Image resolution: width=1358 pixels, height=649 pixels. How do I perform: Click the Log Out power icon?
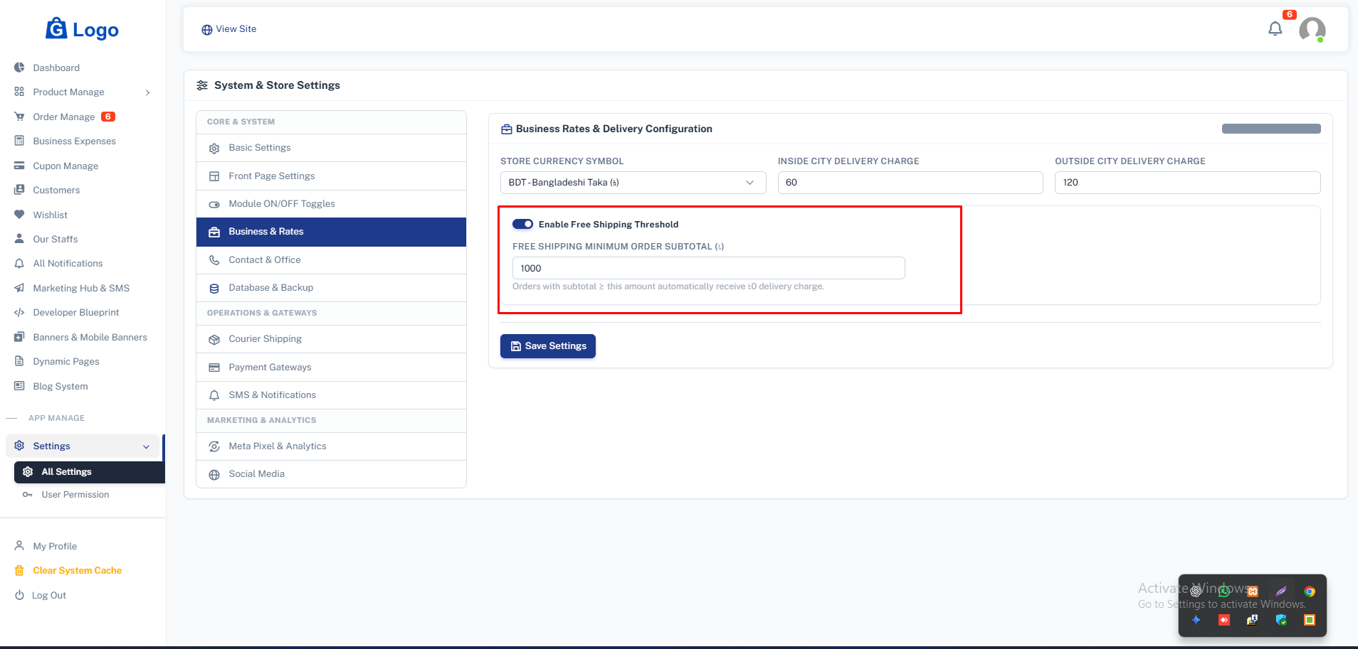click(x=19, y=596)
